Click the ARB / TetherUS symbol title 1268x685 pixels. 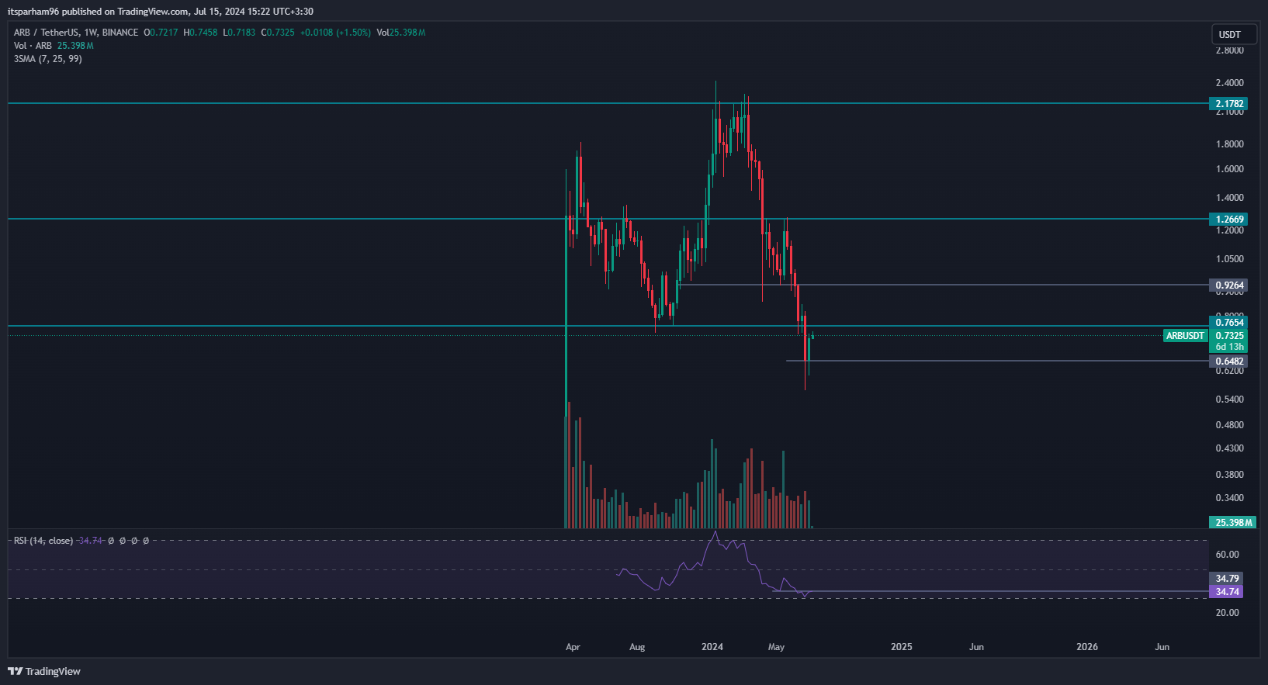click(76, 33)
